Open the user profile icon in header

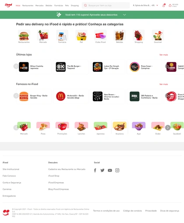(x=164, y=5)
